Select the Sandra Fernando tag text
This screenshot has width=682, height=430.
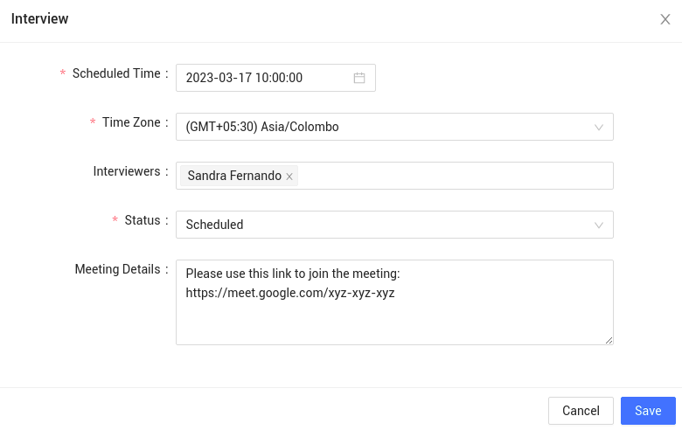click(234, 176)
